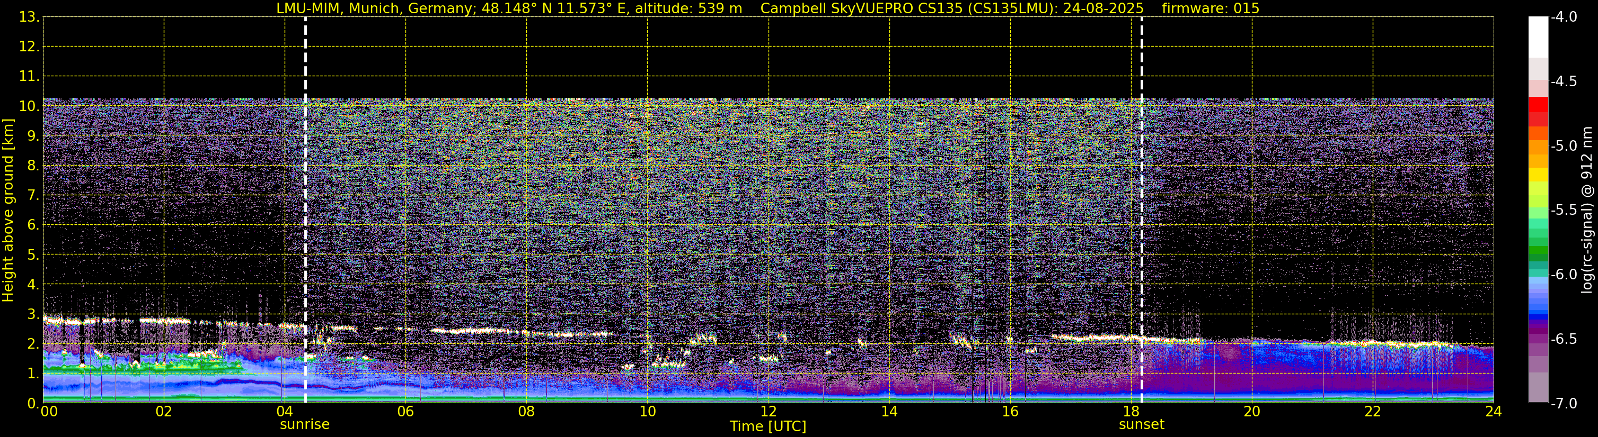Image resolution: width=1598 pixels, height=437 pixels.
Task: Click the 12 tick on the time axis
Action: tap(769, 412)
